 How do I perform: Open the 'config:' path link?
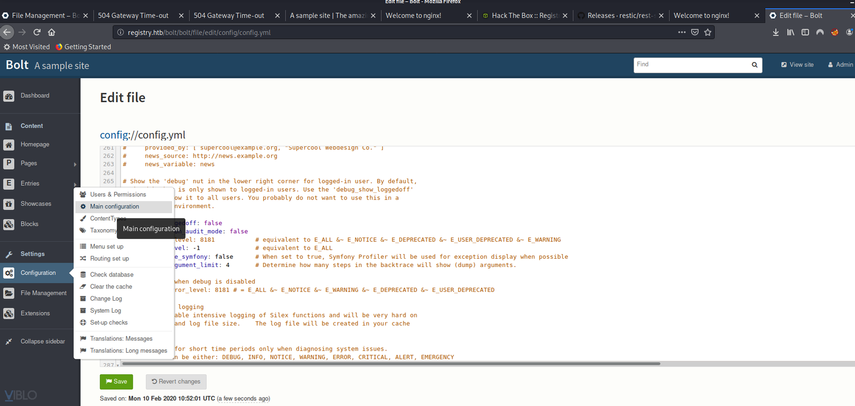114,135
